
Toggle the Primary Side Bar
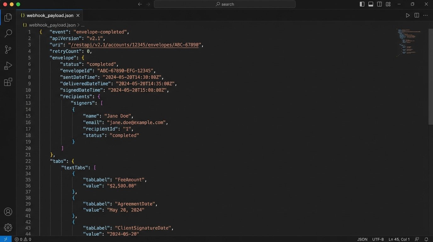point(362,4)
